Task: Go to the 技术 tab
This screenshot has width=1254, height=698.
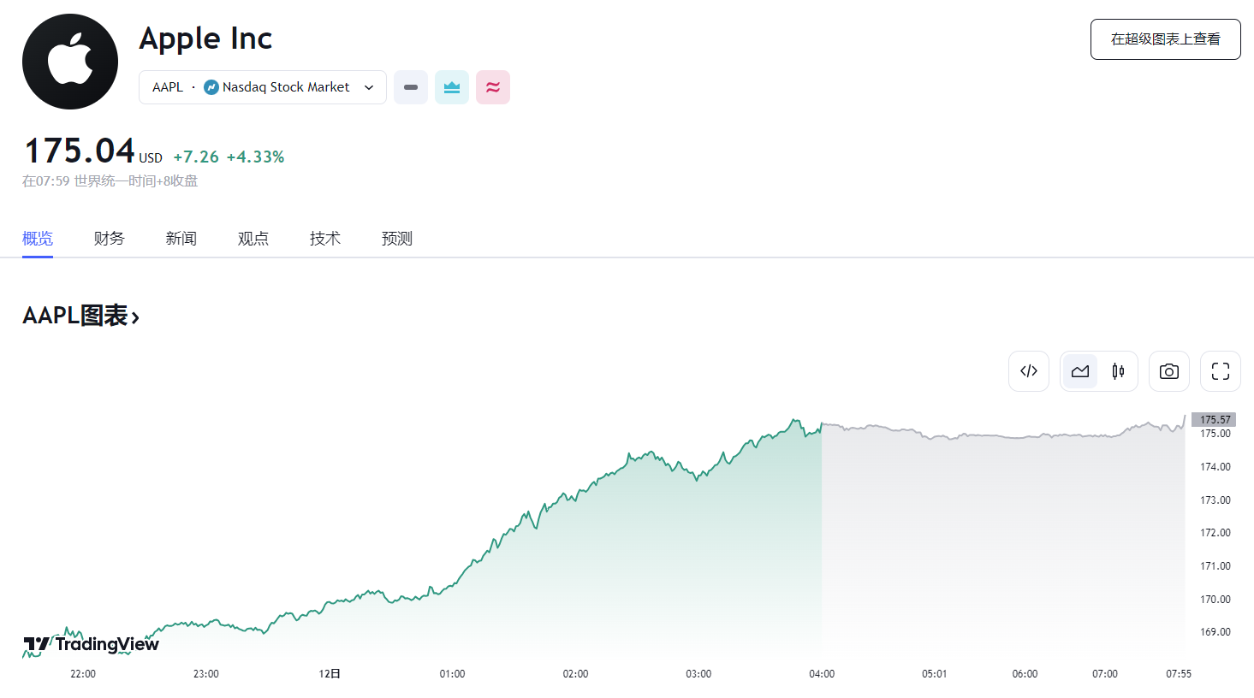Action: tap(325, 239)
